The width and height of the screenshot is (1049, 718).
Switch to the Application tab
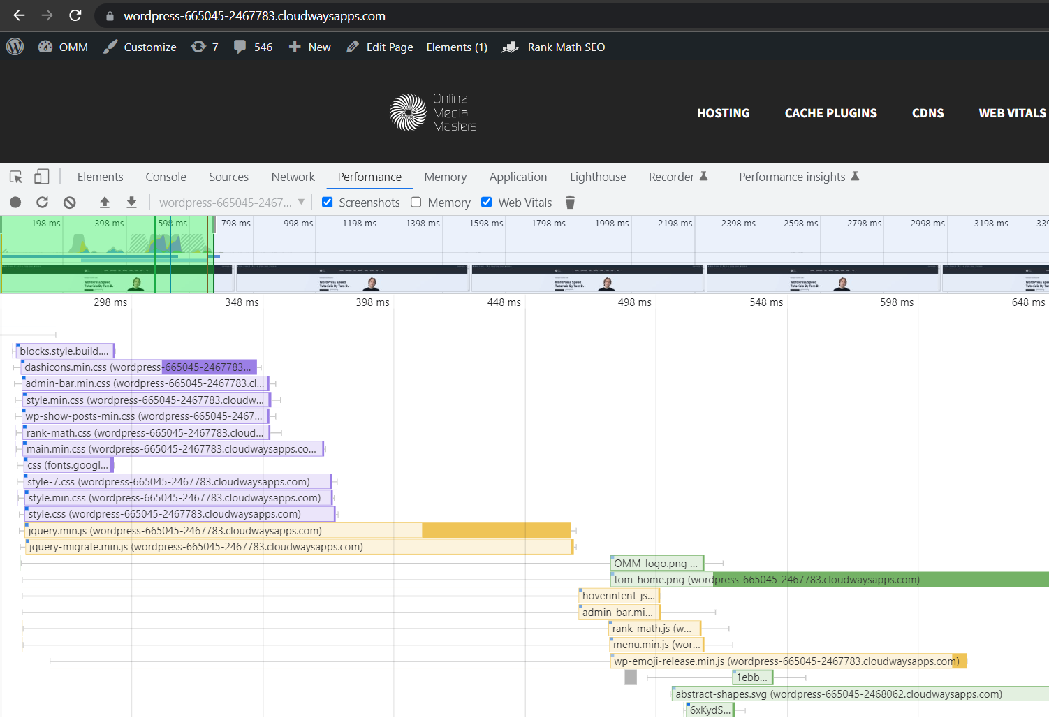click(x=518, y=177)
